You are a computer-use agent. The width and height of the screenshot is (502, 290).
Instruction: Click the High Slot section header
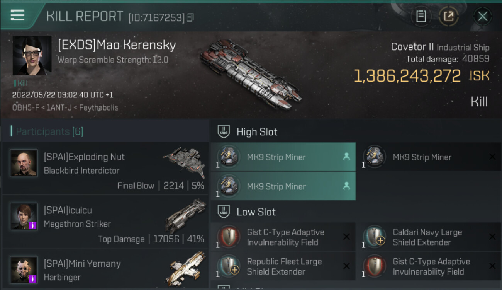tap(257, 132)
